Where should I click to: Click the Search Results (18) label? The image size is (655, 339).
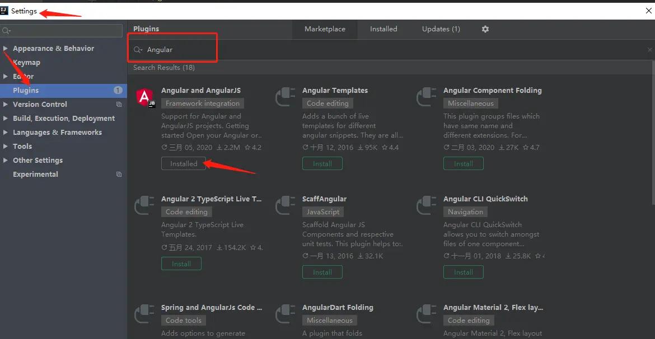[163, 68]
